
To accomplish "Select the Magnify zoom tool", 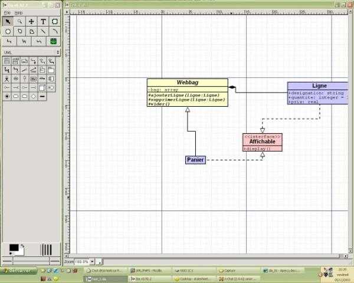I will (x=20, y=22).
